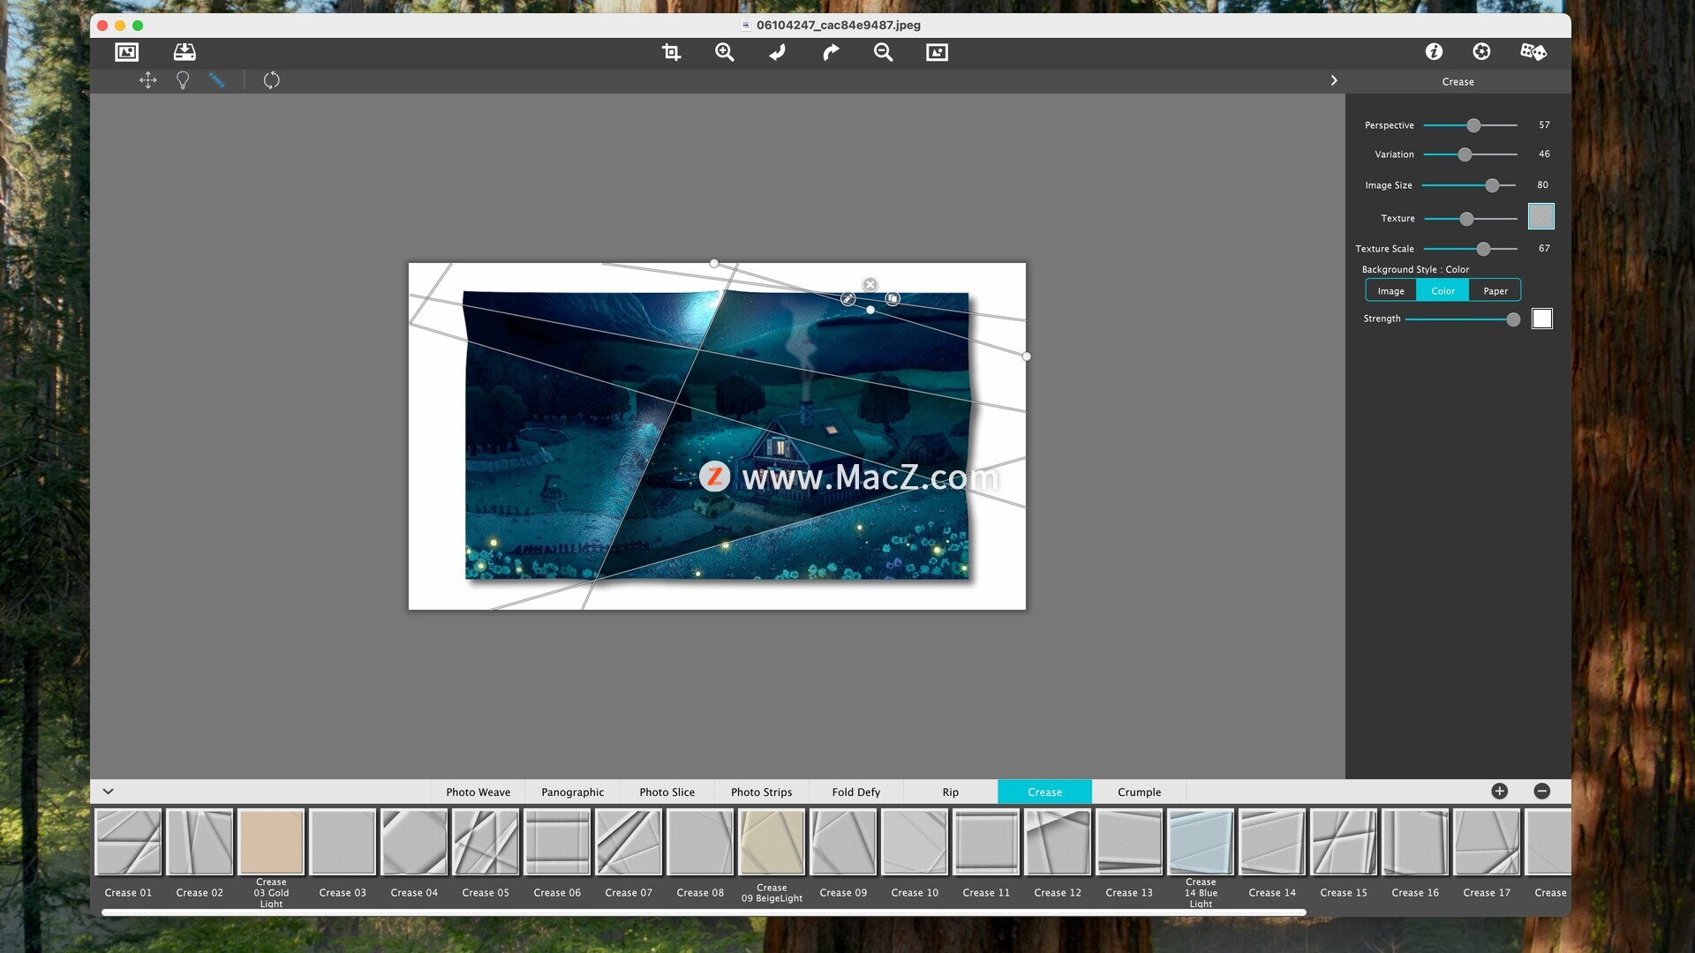
Task: Select the Crop tool
Action: click(x=671, y=52)
